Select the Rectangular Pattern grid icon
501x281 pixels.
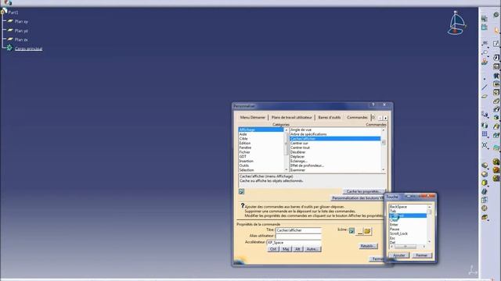(485, 134)
